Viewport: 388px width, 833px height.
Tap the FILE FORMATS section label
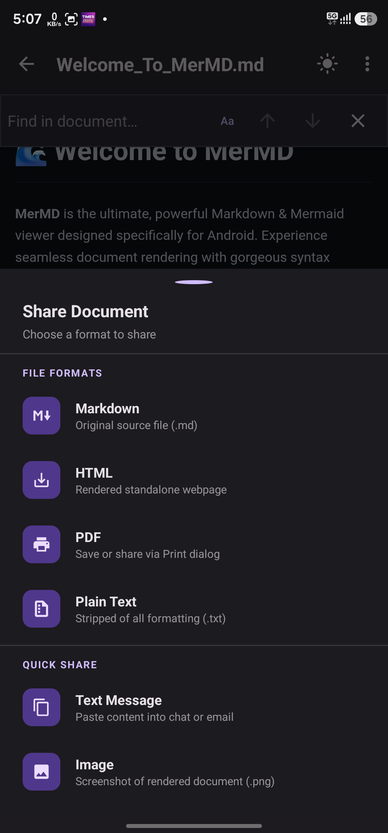pos(63,373)
